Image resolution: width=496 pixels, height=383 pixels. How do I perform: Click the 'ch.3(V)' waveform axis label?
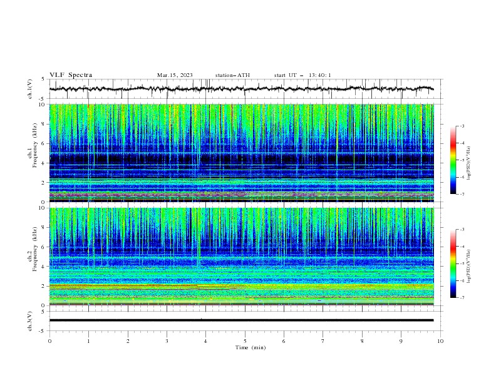(x=30, y=321)
